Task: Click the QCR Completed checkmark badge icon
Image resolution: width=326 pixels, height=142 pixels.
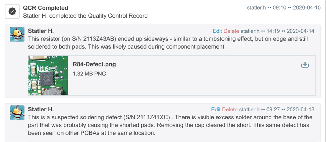Action: [x=12, y=12]
